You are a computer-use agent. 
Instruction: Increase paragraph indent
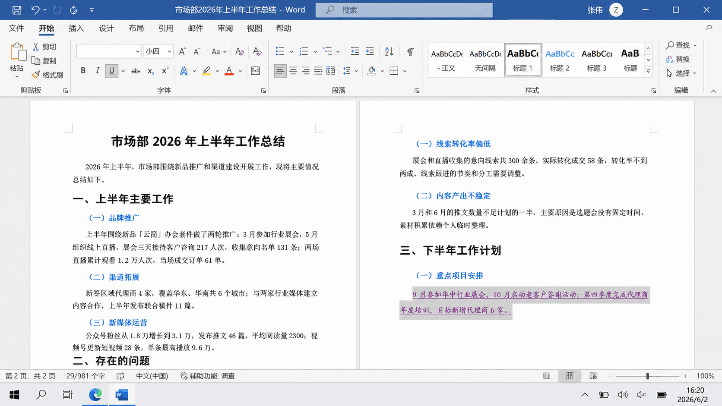[370, 51]
